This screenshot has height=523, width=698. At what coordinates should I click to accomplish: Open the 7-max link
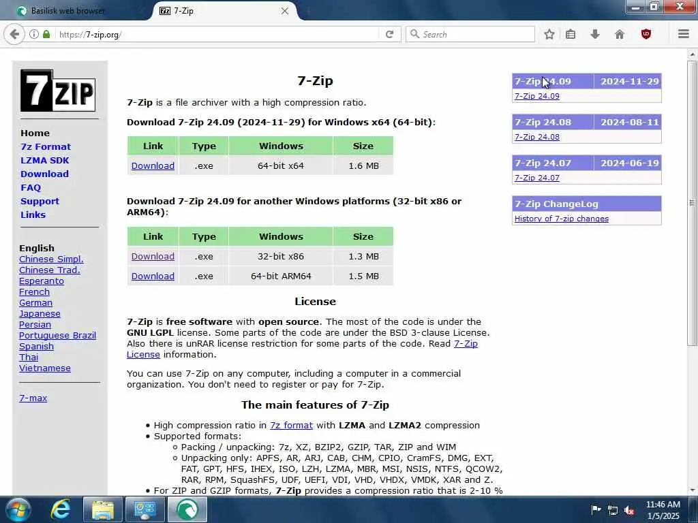pos(33,398)
